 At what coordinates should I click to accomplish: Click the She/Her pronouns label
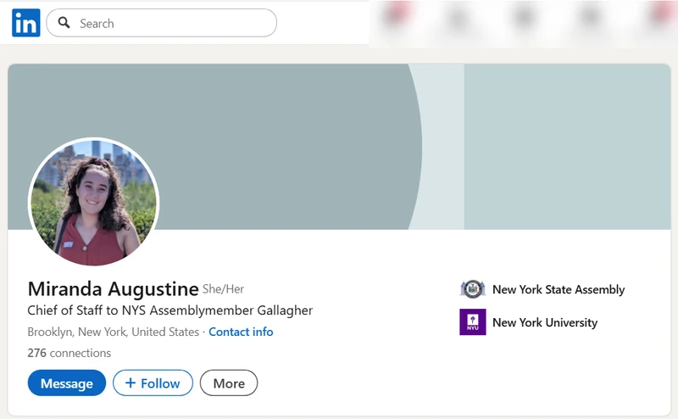coord(224,289)
